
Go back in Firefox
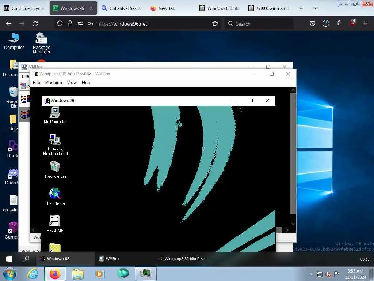[x=9, y=24]
